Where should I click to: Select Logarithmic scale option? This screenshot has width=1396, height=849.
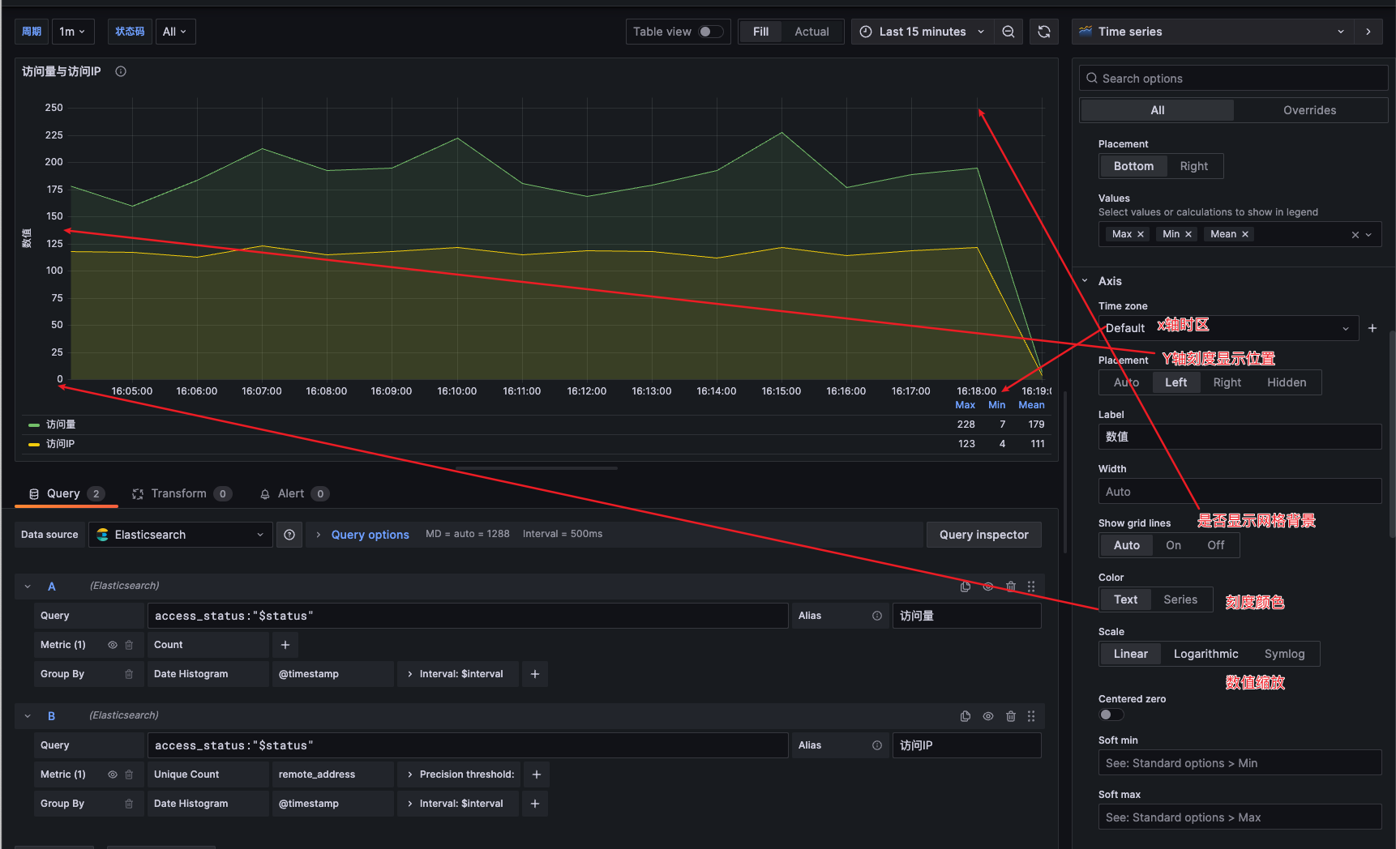pyautogui.click(x=1205, y=654)
